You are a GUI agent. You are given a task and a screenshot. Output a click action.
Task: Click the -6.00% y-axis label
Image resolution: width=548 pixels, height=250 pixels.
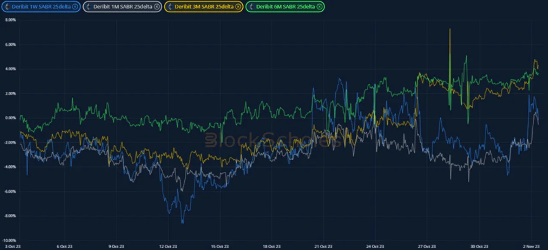[9, 191]
